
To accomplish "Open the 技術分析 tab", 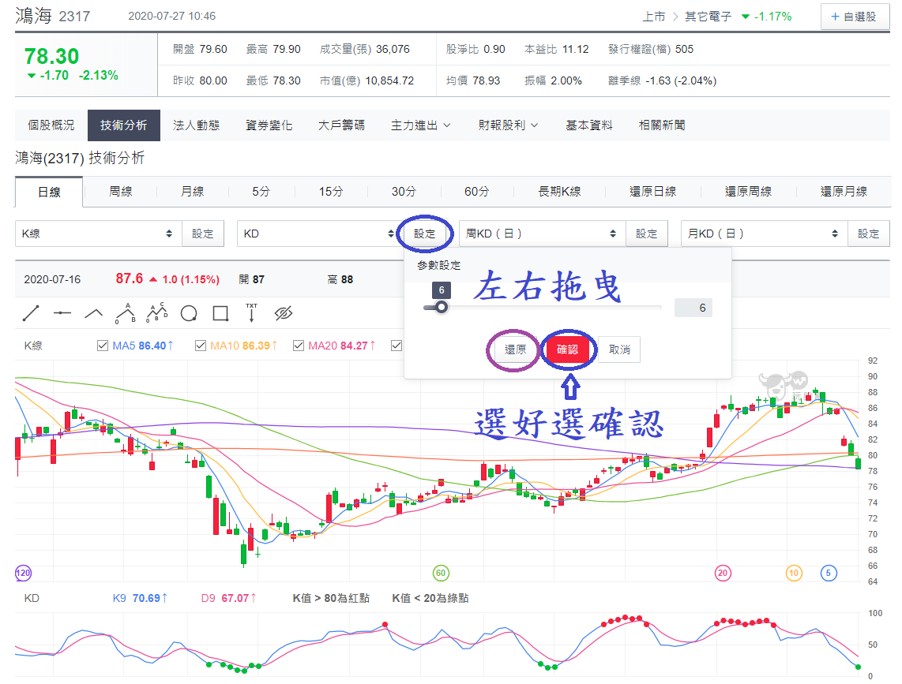I will coord(124,125).
